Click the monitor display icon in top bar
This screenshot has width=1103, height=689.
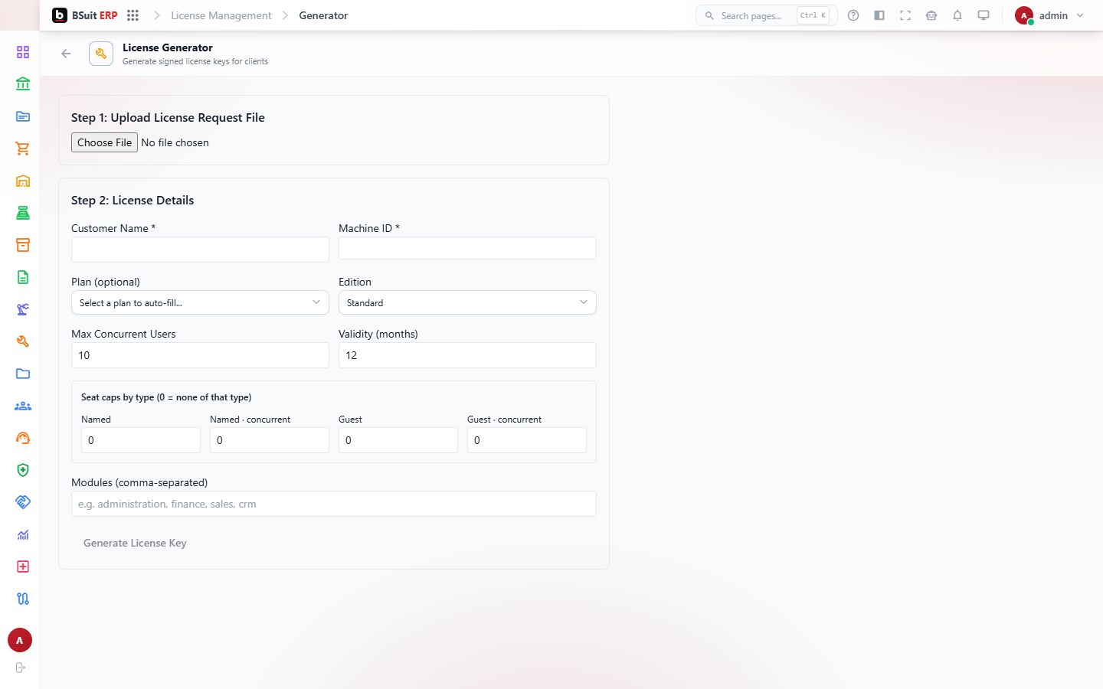coord(984,15)
